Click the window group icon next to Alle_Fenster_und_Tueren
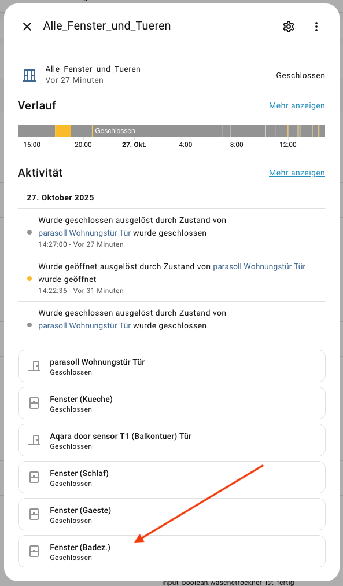This screenshot has width=343, height=586. point(29,75)
